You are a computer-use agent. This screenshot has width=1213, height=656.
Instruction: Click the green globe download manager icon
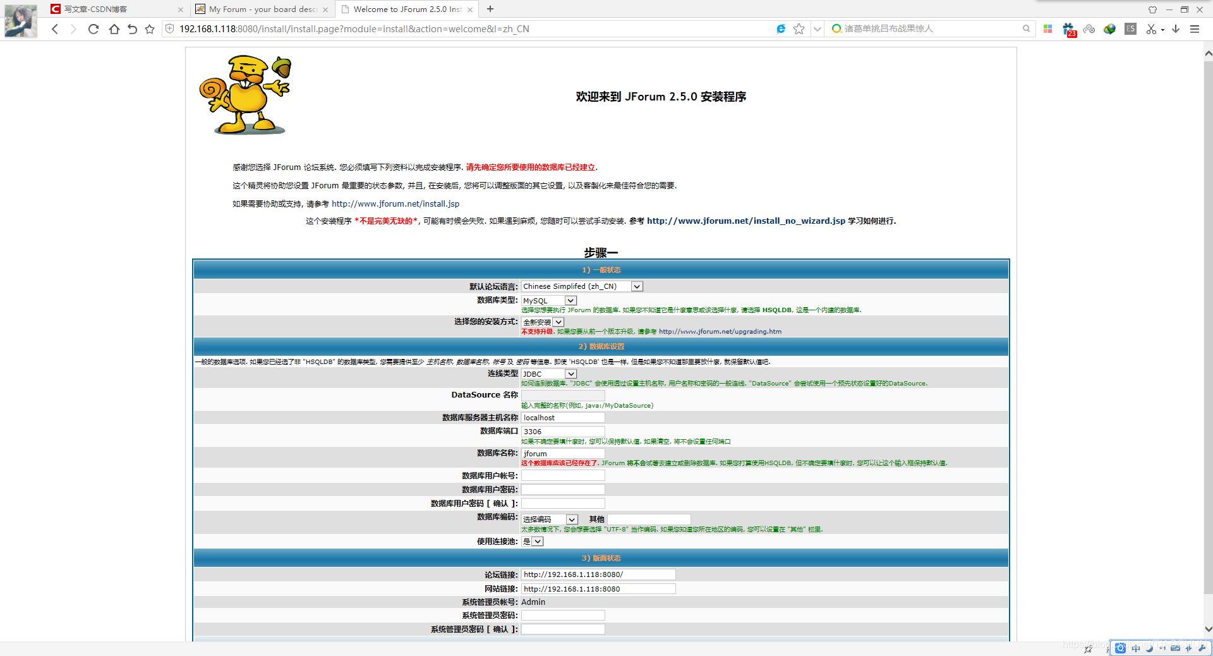pos(1109,29)
